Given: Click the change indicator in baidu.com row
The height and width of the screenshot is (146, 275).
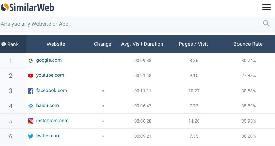Looking at the screenshot, I should tap(103, 106).
